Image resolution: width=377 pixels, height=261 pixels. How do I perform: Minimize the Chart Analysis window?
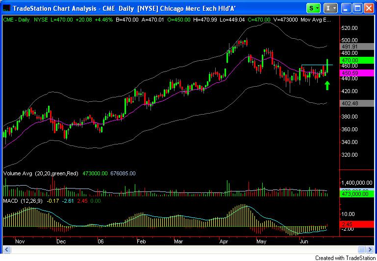[x=346, y=9]
